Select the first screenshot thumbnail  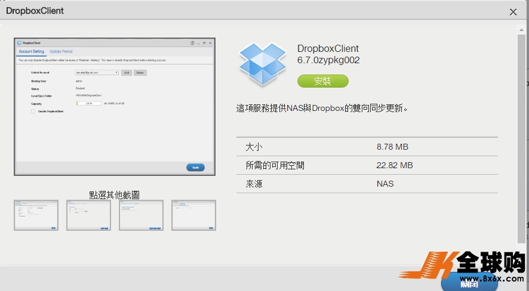click(x=36, y=215)
